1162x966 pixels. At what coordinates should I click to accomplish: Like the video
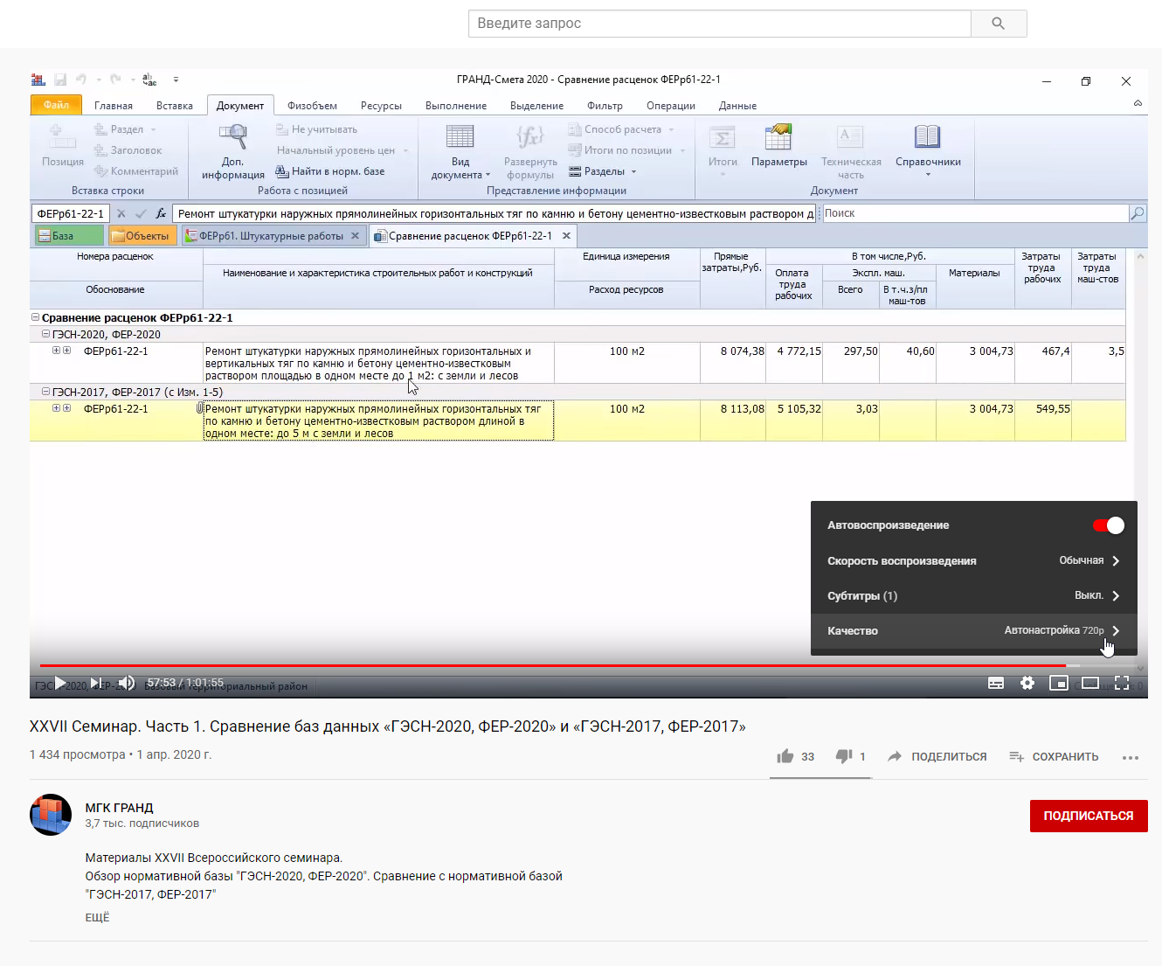[x=785, y=756]
